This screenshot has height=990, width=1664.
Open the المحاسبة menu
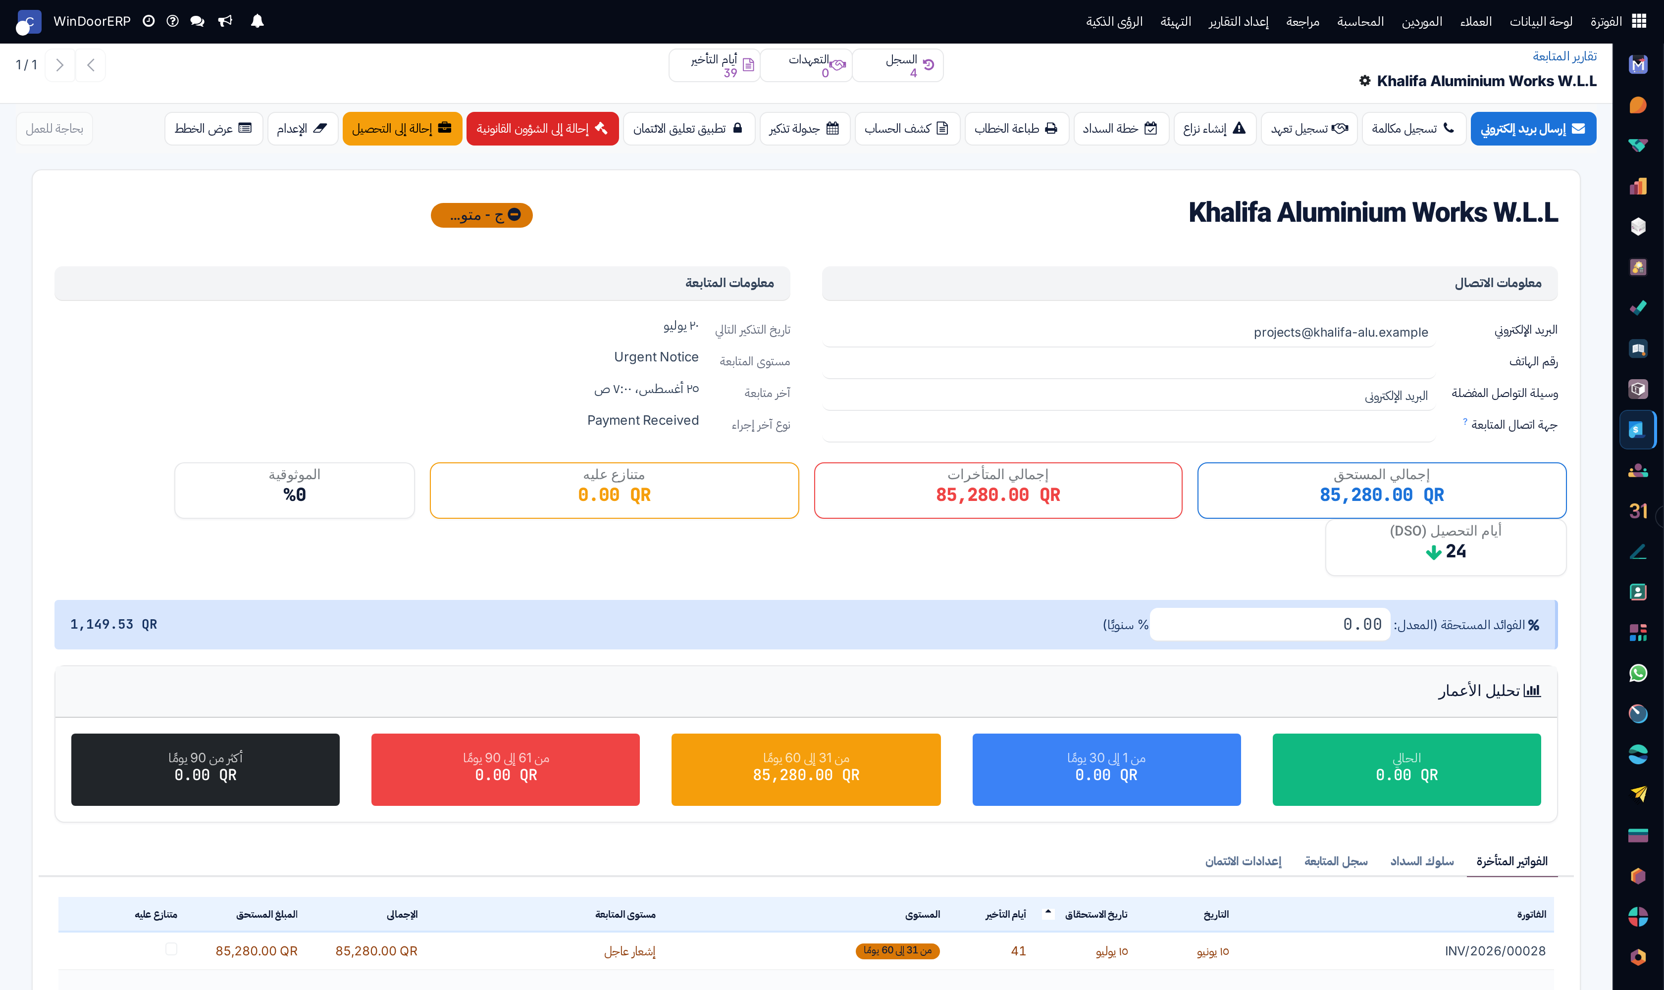point(1360,21)
